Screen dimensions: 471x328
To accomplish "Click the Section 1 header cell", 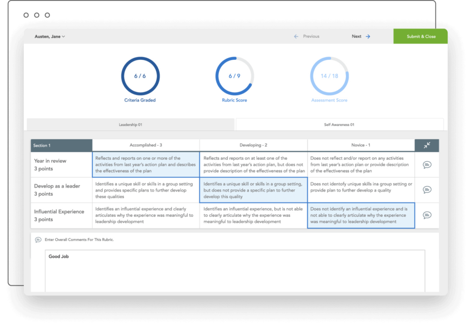I will point(61,145).
